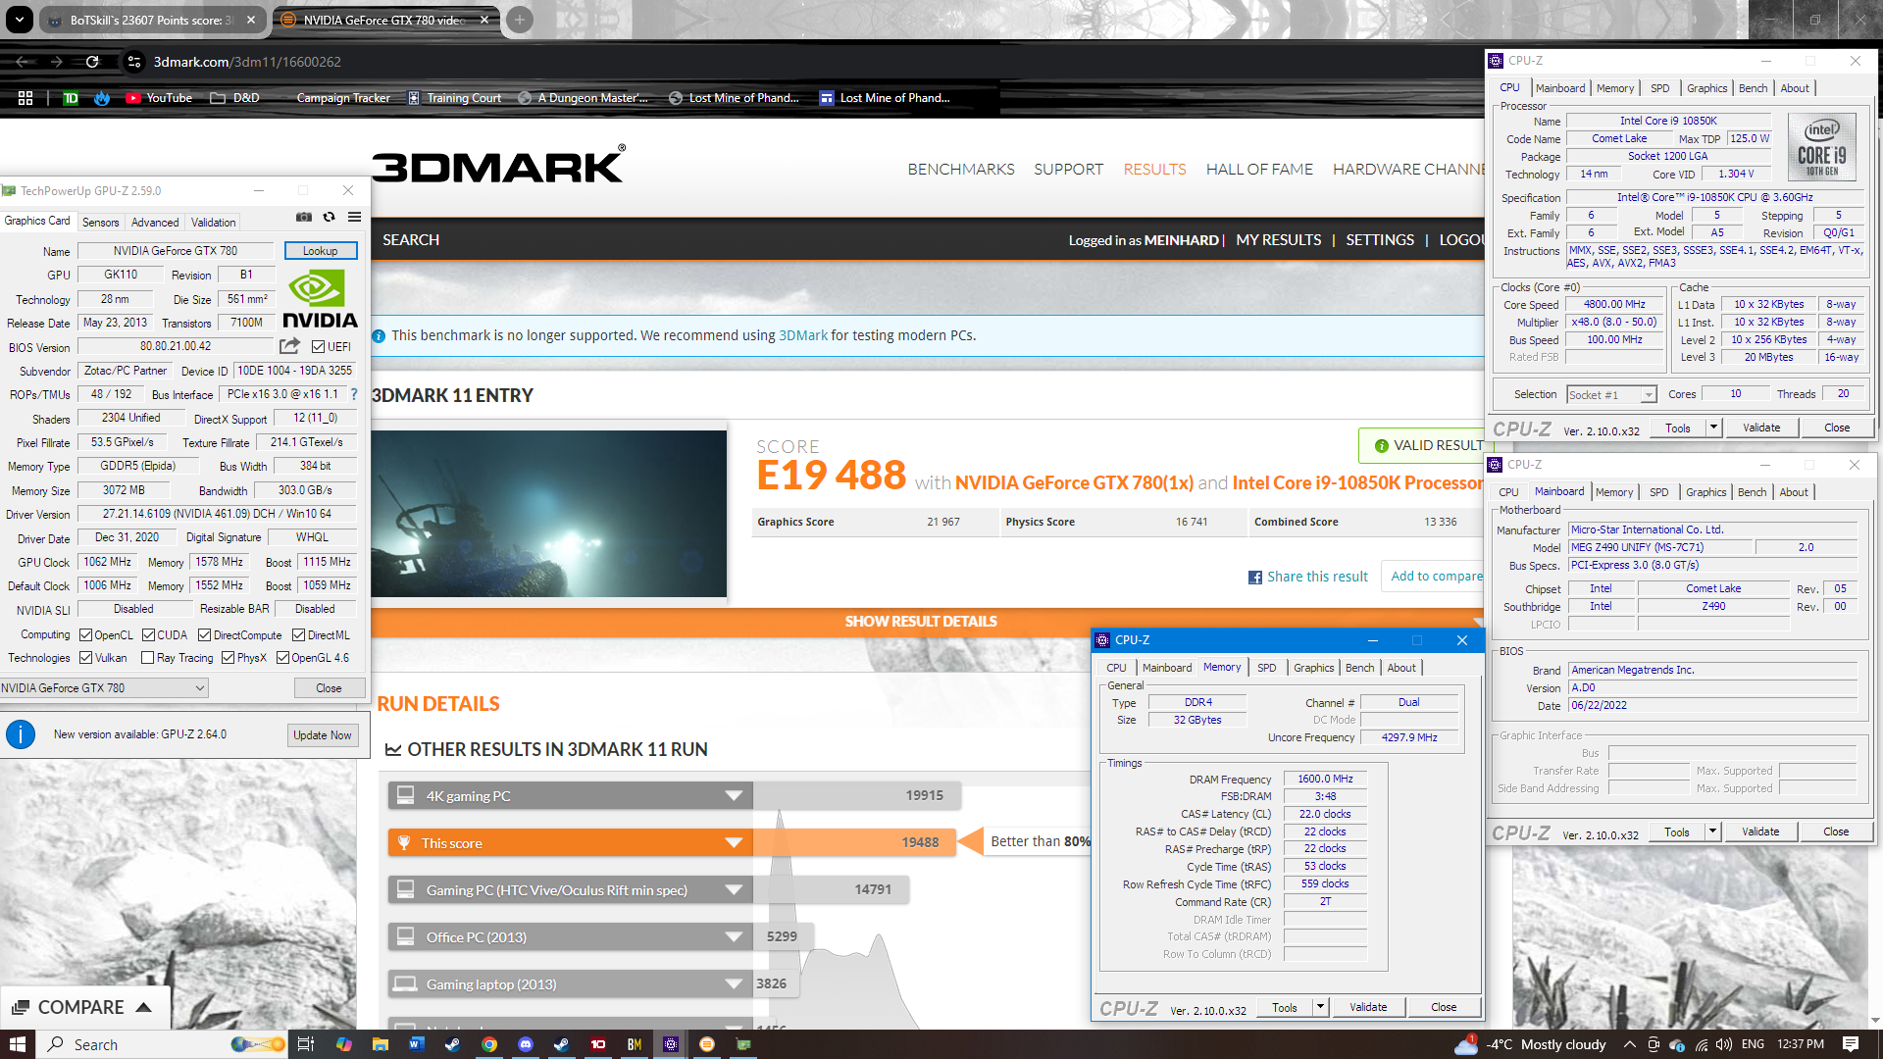Click the site info icon beside URL
The width and height of the screenshot is (1883, 1059).
tap(134, 62)
